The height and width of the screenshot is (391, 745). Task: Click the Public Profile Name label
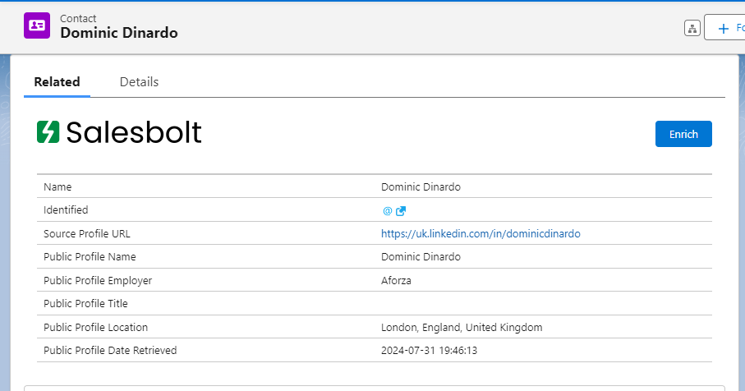point(90,256)
